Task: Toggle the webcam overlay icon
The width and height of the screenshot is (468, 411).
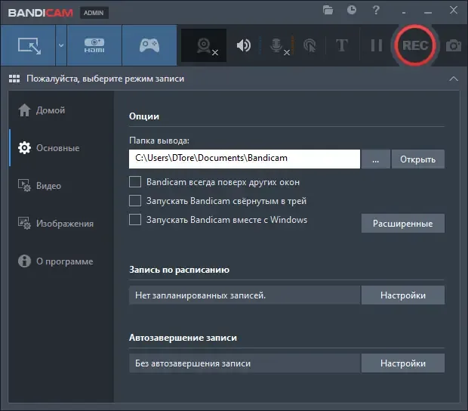Action: (204, 45)
